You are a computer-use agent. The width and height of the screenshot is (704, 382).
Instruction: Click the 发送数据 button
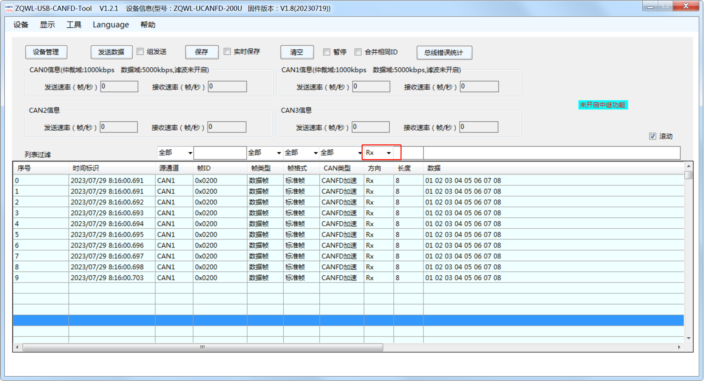coord(111,52)
